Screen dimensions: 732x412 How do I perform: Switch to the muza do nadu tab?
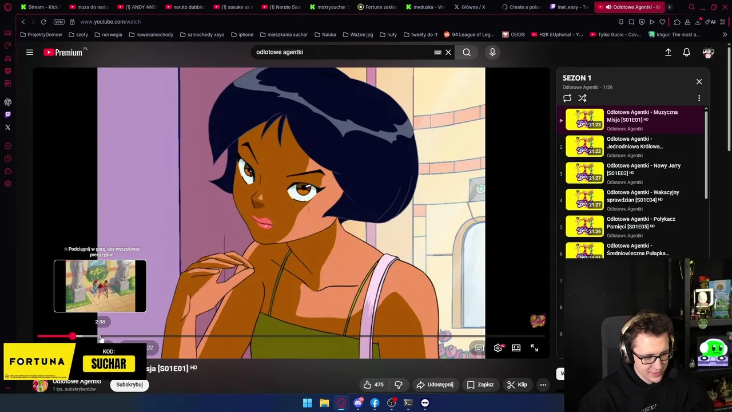pos(89,7)
